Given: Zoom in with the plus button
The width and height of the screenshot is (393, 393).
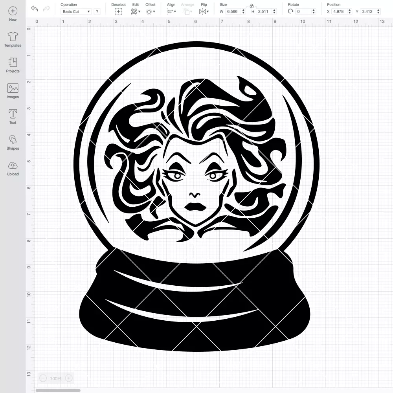Looking at the screenshot, I should (x=69, y=378).
